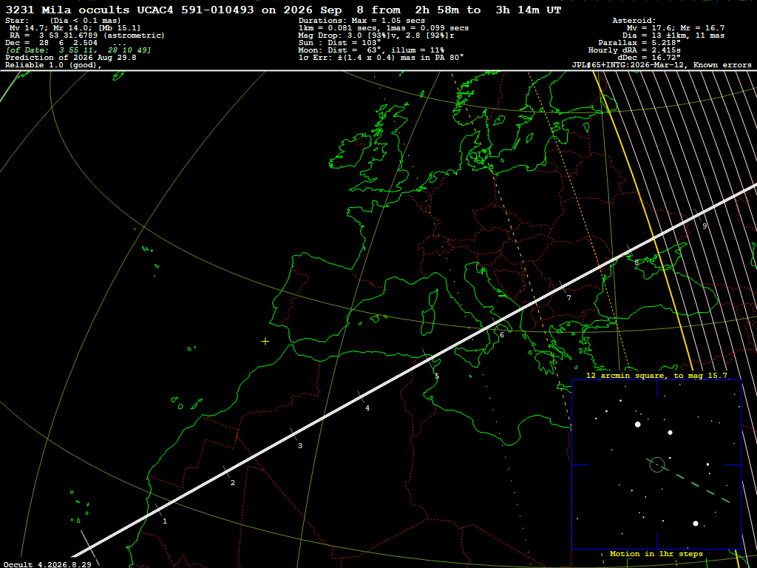Screen dimensions: 757x568
Task: Click the 'Motion in 1hr steps' label
Action: tap(656, 553)
